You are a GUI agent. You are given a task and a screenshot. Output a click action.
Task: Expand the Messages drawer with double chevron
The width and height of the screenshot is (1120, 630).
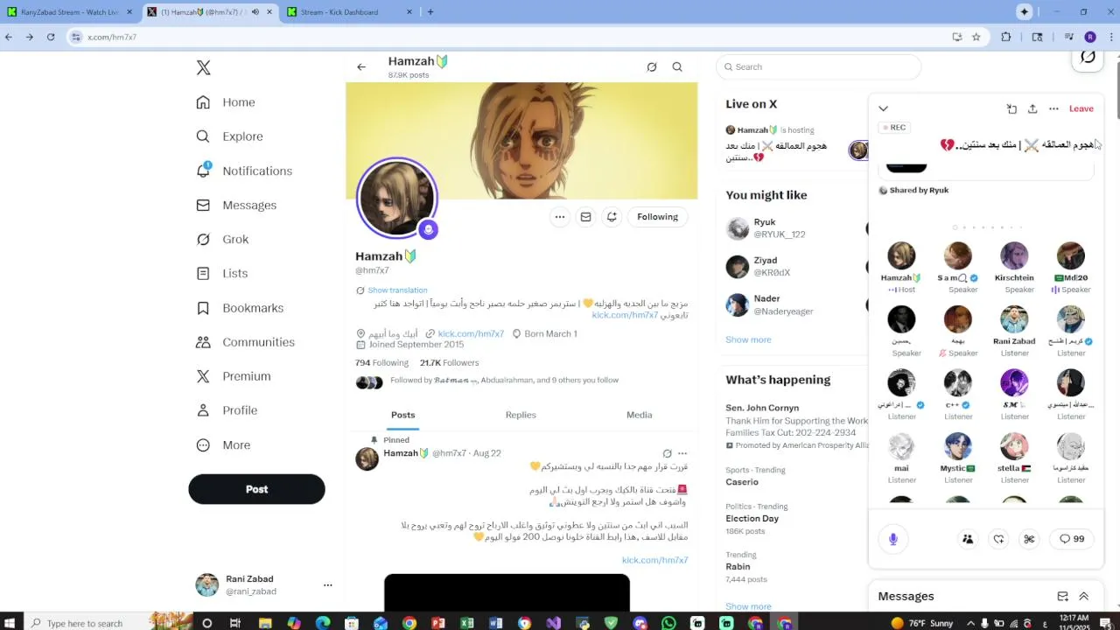click(x=1083, y=597)
